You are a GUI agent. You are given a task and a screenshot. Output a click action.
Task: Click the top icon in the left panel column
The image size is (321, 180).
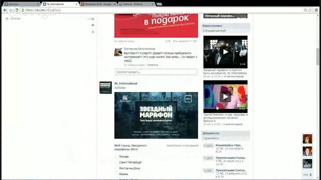tap(93, 19)
